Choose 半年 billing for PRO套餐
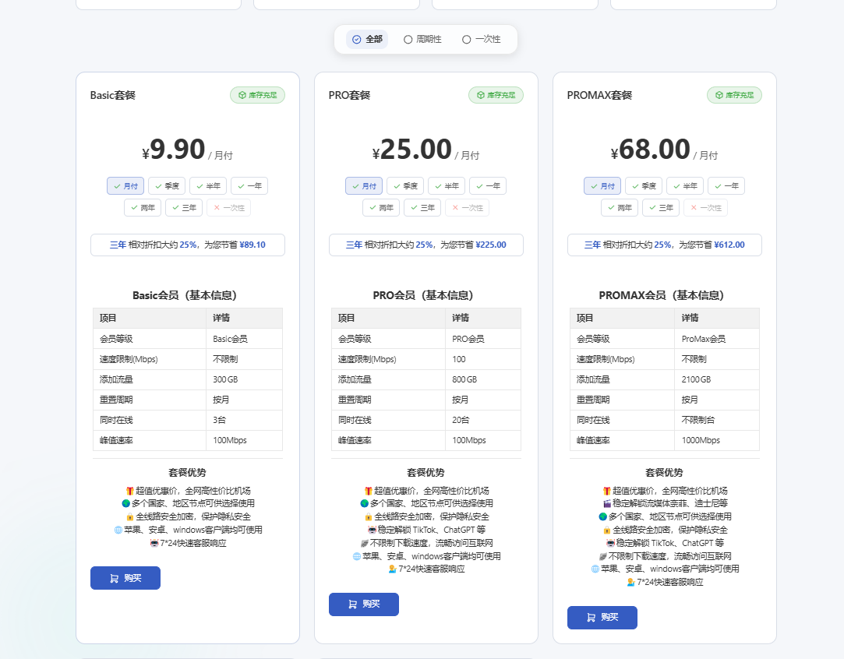The width and height of the screenshot is (844, 659). click(x=447, y=186)
